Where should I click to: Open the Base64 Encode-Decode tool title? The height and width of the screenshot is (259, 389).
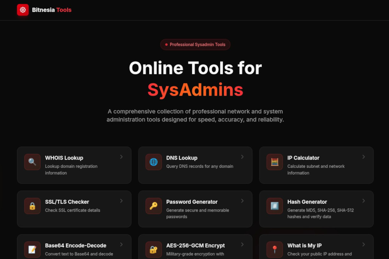coord(76,246)
